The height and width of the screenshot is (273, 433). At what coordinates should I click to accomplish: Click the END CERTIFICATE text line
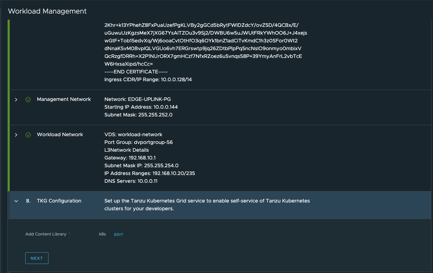136,72
